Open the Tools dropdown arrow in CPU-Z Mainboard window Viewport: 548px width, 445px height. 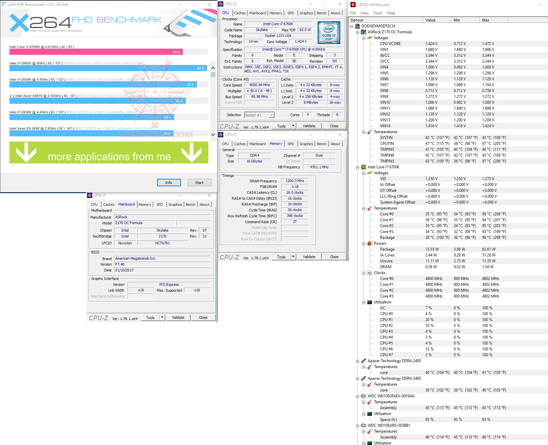pos(162,317)
